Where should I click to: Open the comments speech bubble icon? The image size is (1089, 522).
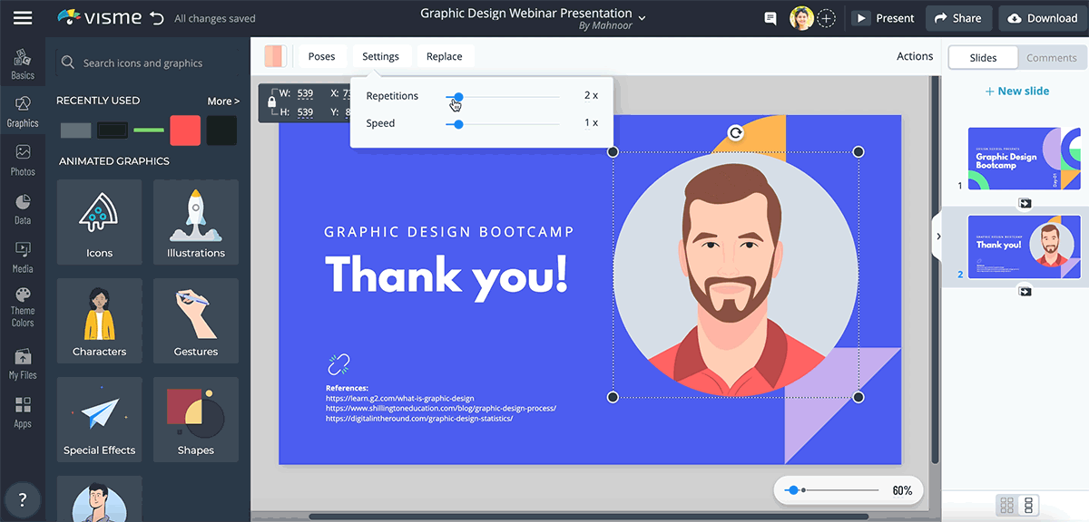[x=770, y=18]
